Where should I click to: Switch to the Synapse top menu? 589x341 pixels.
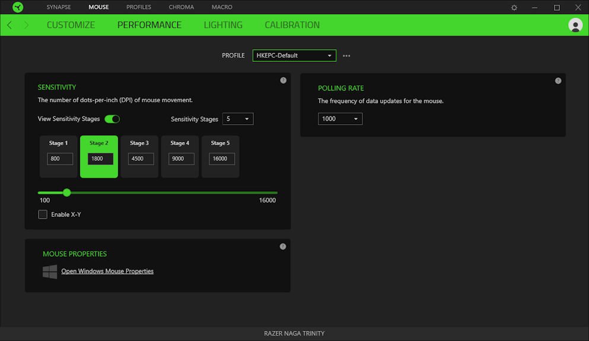pos(59,7)
